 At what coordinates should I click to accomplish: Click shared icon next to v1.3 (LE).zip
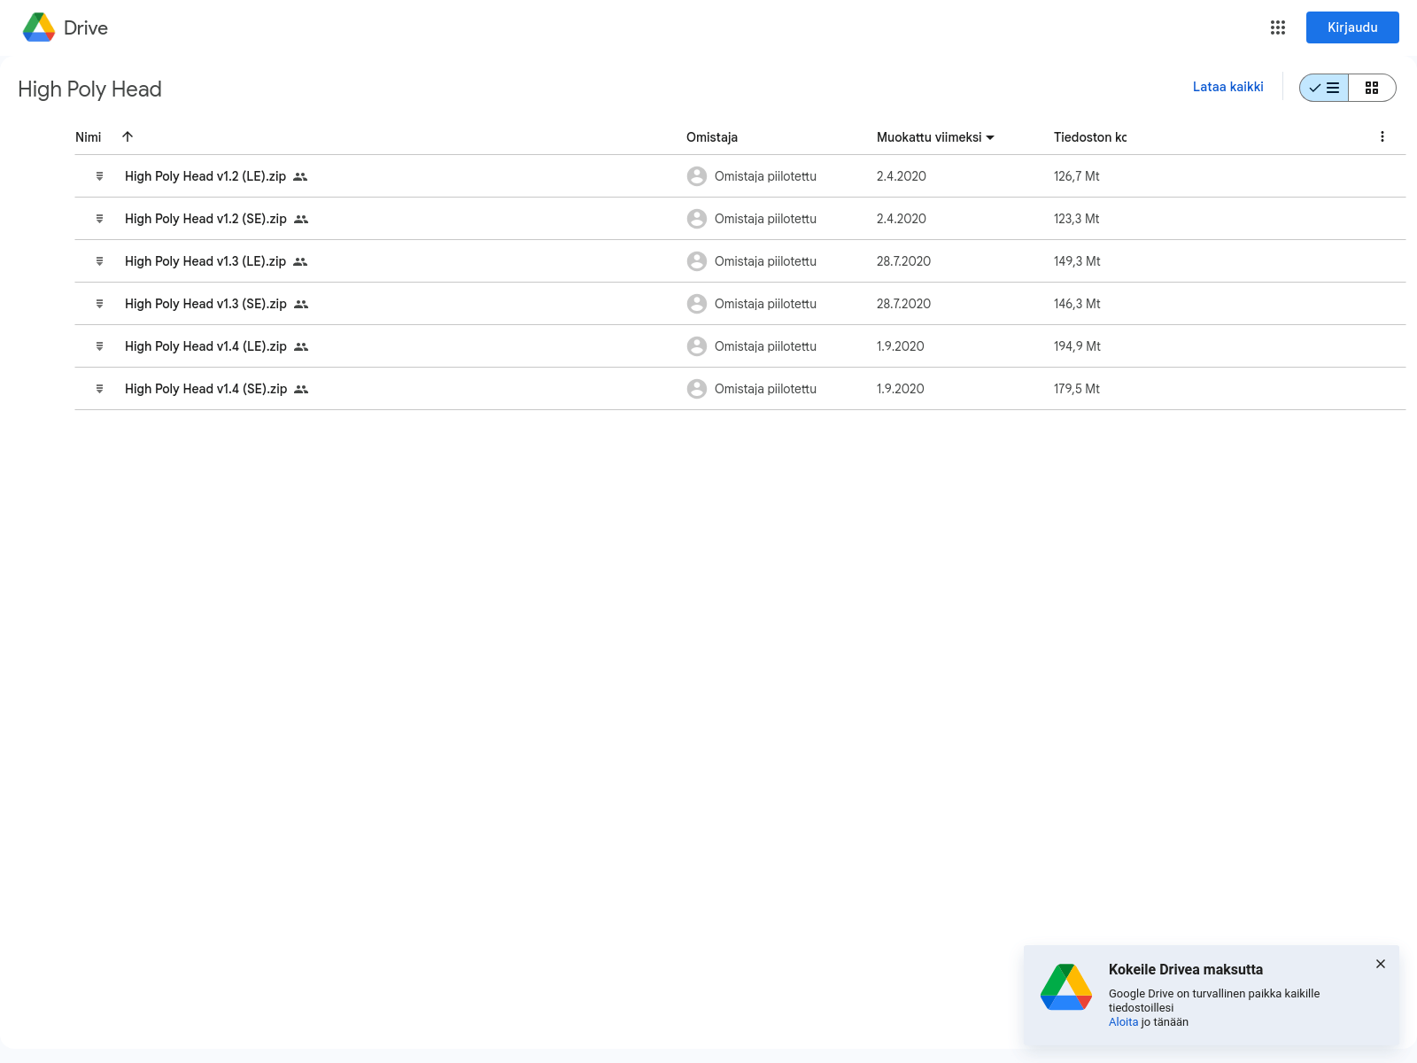[300, 262]
